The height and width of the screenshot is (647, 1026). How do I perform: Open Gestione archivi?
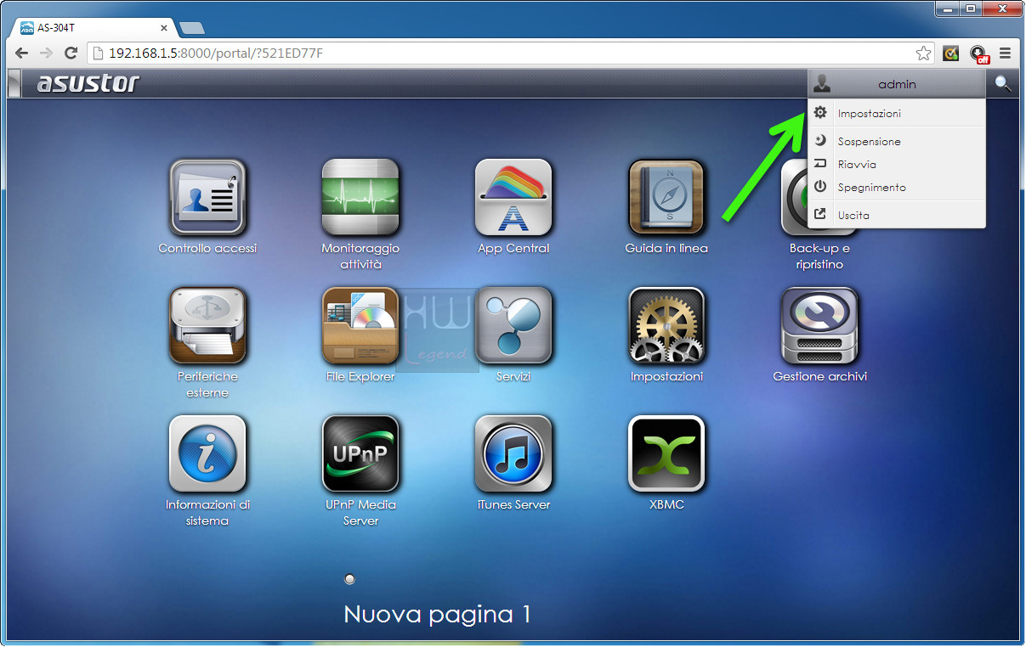pyautogui.click(x=819, y=325)
